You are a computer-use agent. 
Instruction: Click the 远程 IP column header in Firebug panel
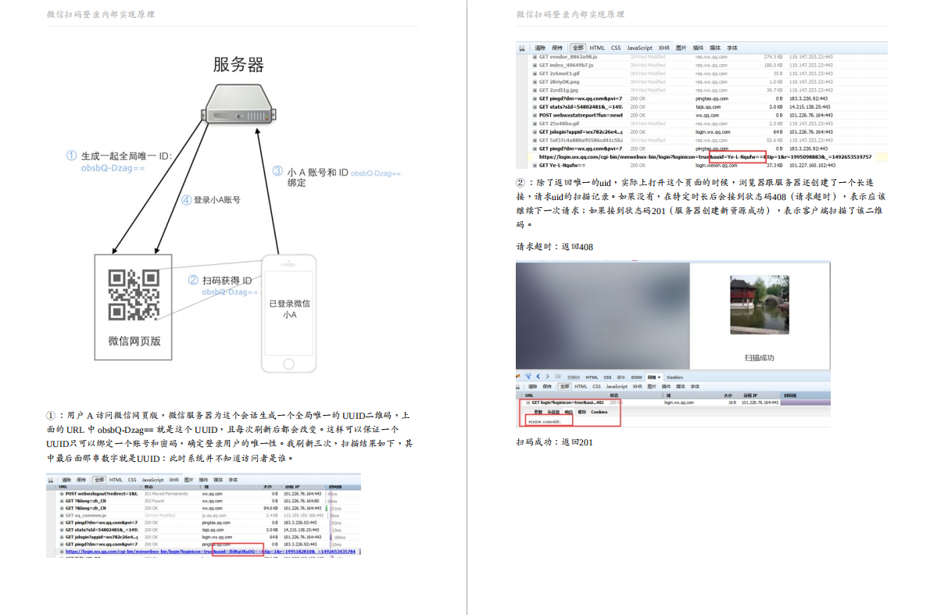pos(750,395)
